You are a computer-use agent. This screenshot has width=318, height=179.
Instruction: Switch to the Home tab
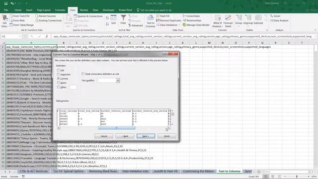(x=18, y=10)
